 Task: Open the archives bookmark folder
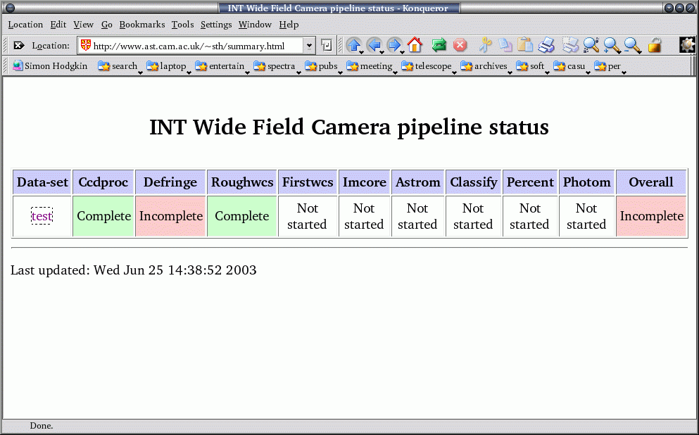(484, 66)
